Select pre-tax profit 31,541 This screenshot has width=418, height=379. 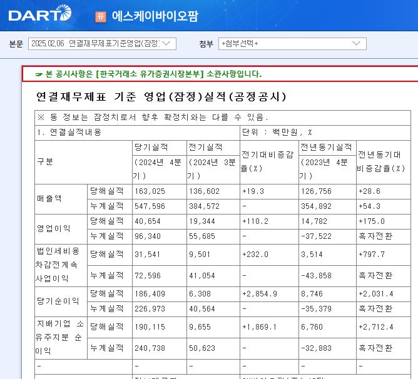point(148,255)
